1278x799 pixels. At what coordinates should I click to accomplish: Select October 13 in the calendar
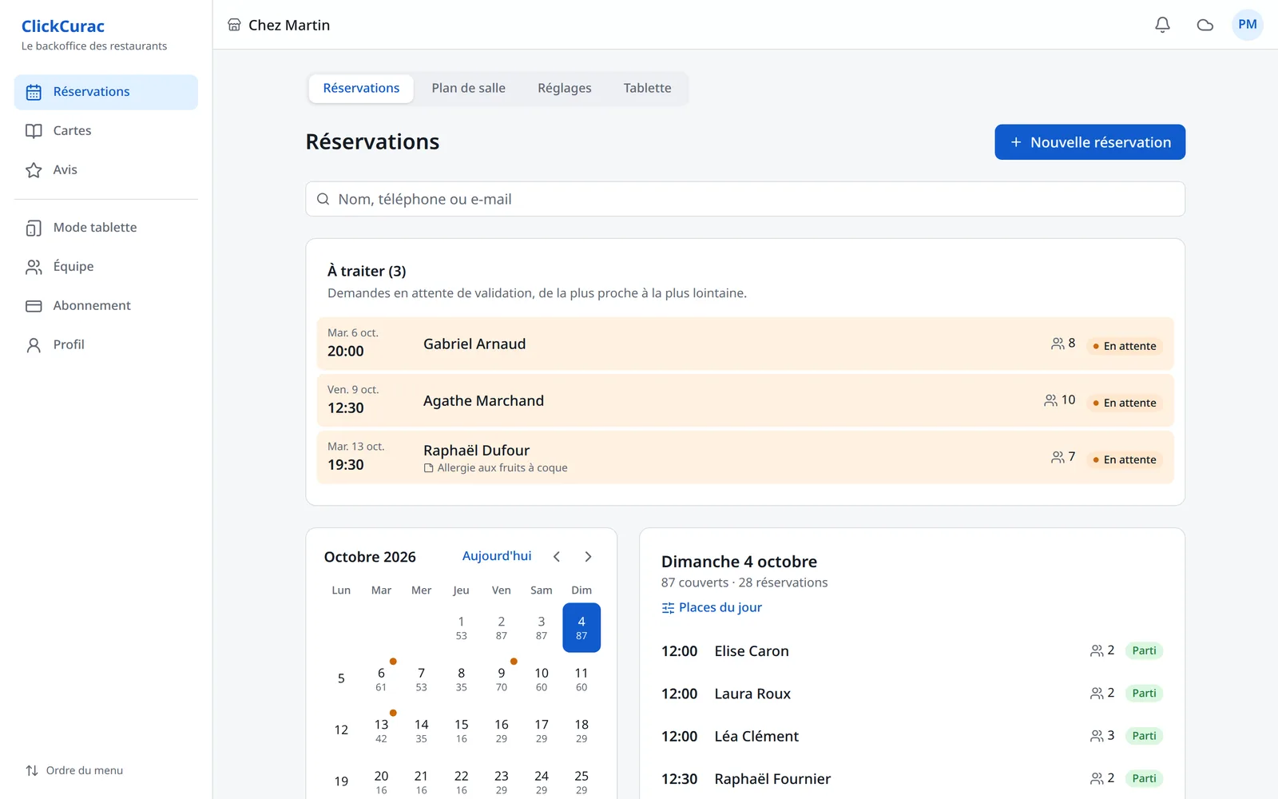click(381, 730)
